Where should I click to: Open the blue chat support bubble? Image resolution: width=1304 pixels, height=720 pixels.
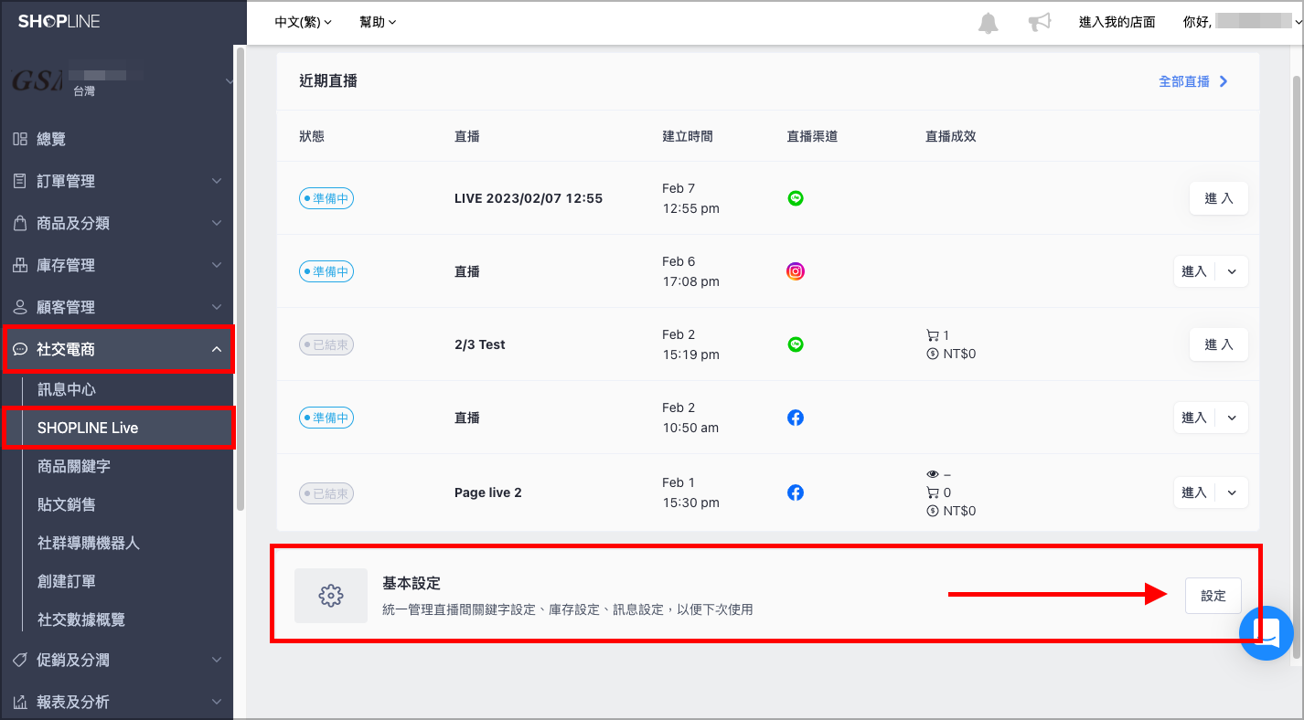[1267, 632]
